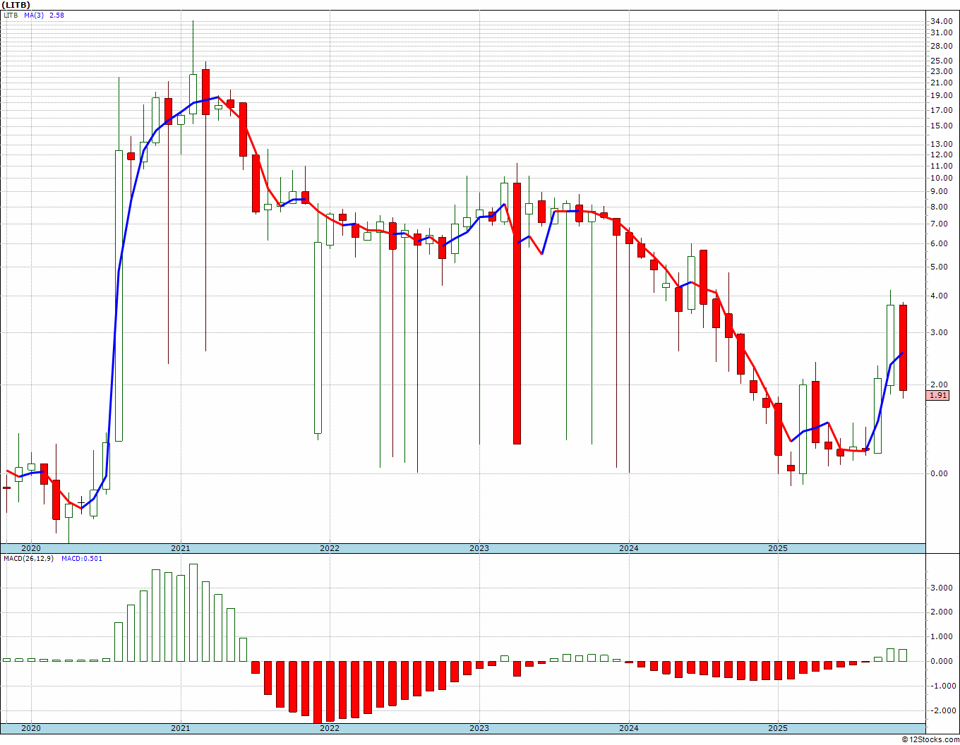The image size is (960, 745).
Task: Click 2021 on the MACD panel time axis
Action: (x=180, y=728)
